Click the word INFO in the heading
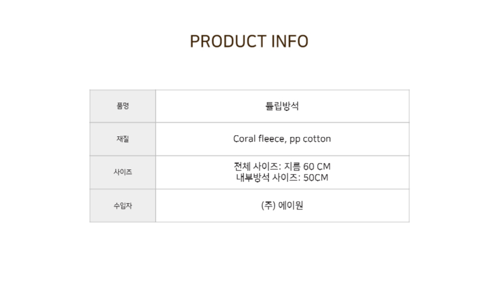 pyautogui.click(x=290, y=41)
